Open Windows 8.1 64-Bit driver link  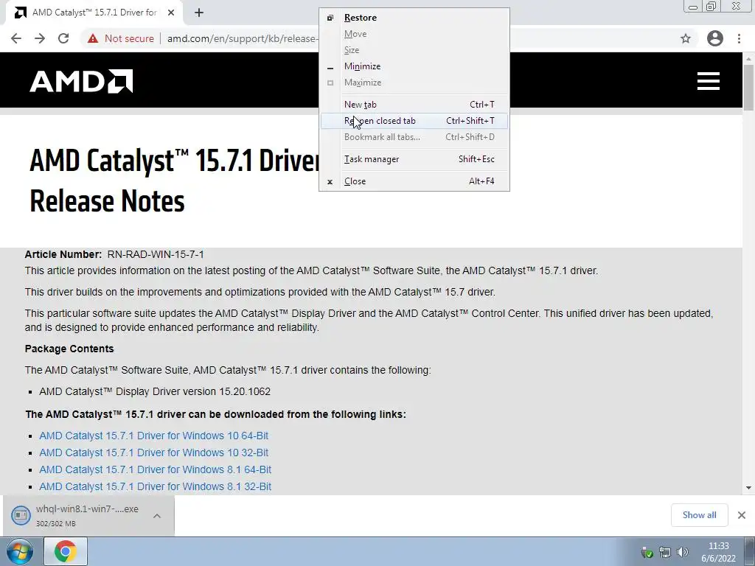tap(155, 469)
